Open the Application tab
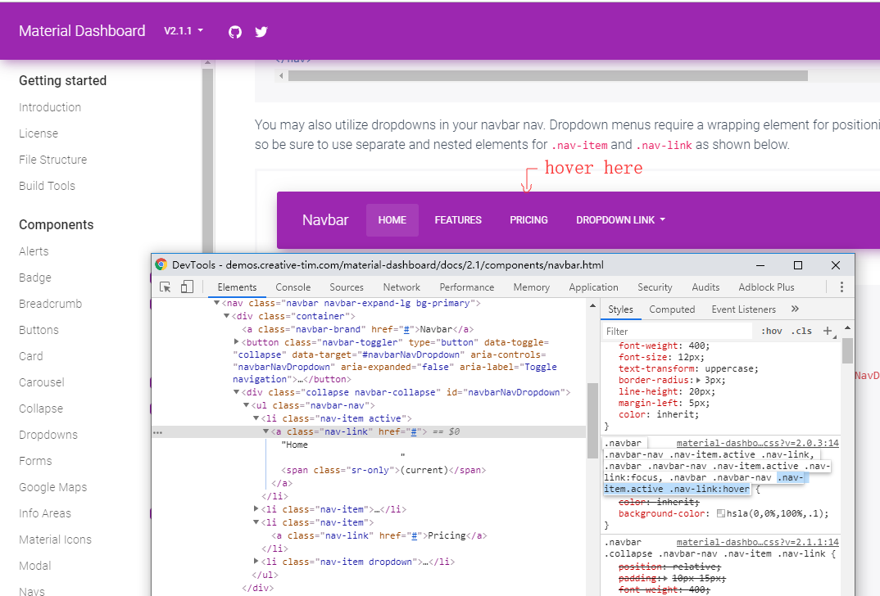Viewport: 880px width, 596px height. tap(593, 287)
